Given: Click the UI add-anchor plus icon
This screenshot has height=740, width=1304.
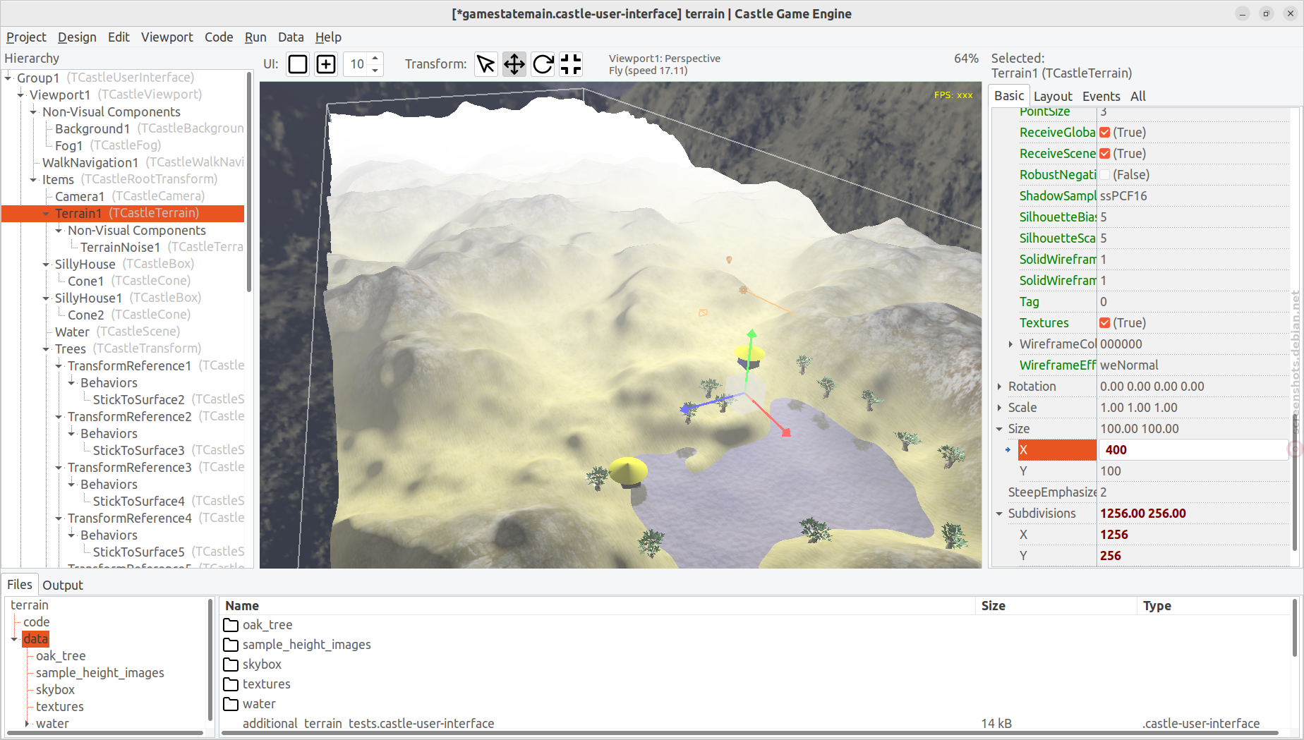Looking at the screenshot, I should pyautogui.click(x=326, y=64).
